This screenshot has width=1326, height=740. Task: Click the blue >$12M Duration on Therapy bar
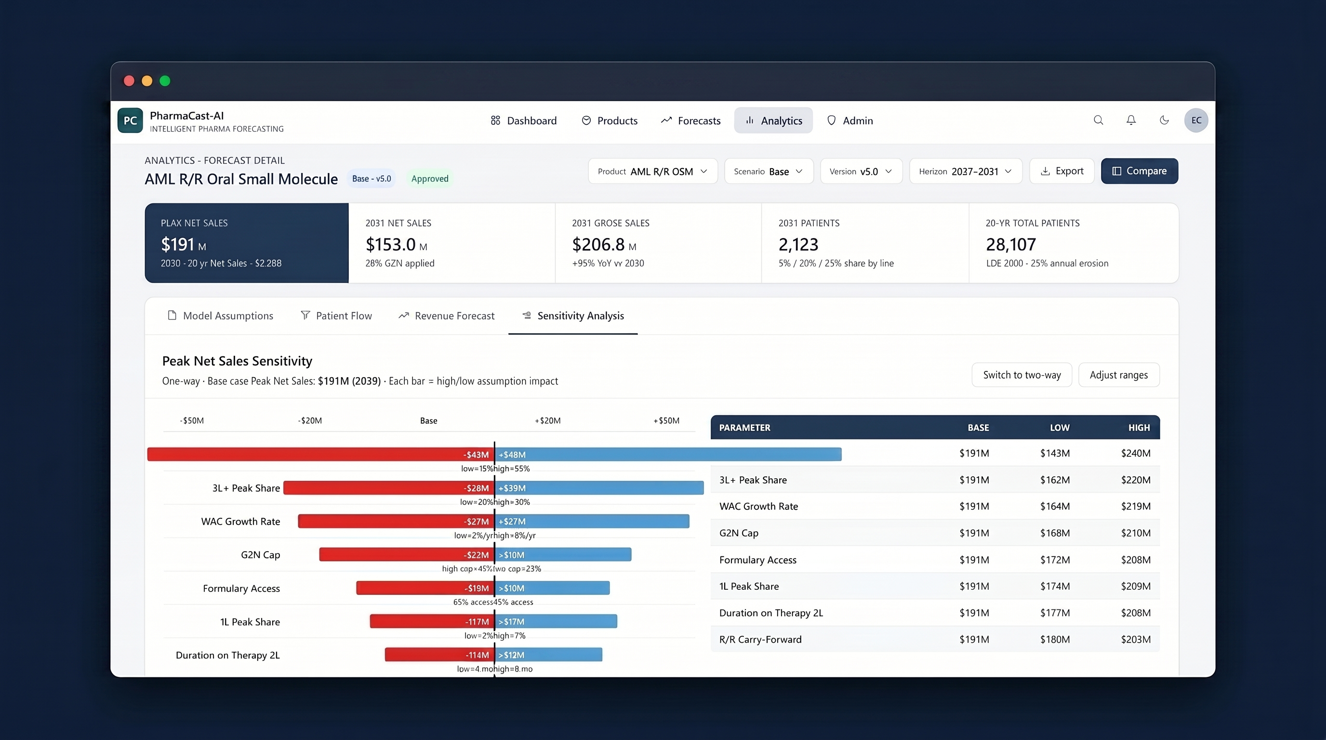[x=549, y=655]
